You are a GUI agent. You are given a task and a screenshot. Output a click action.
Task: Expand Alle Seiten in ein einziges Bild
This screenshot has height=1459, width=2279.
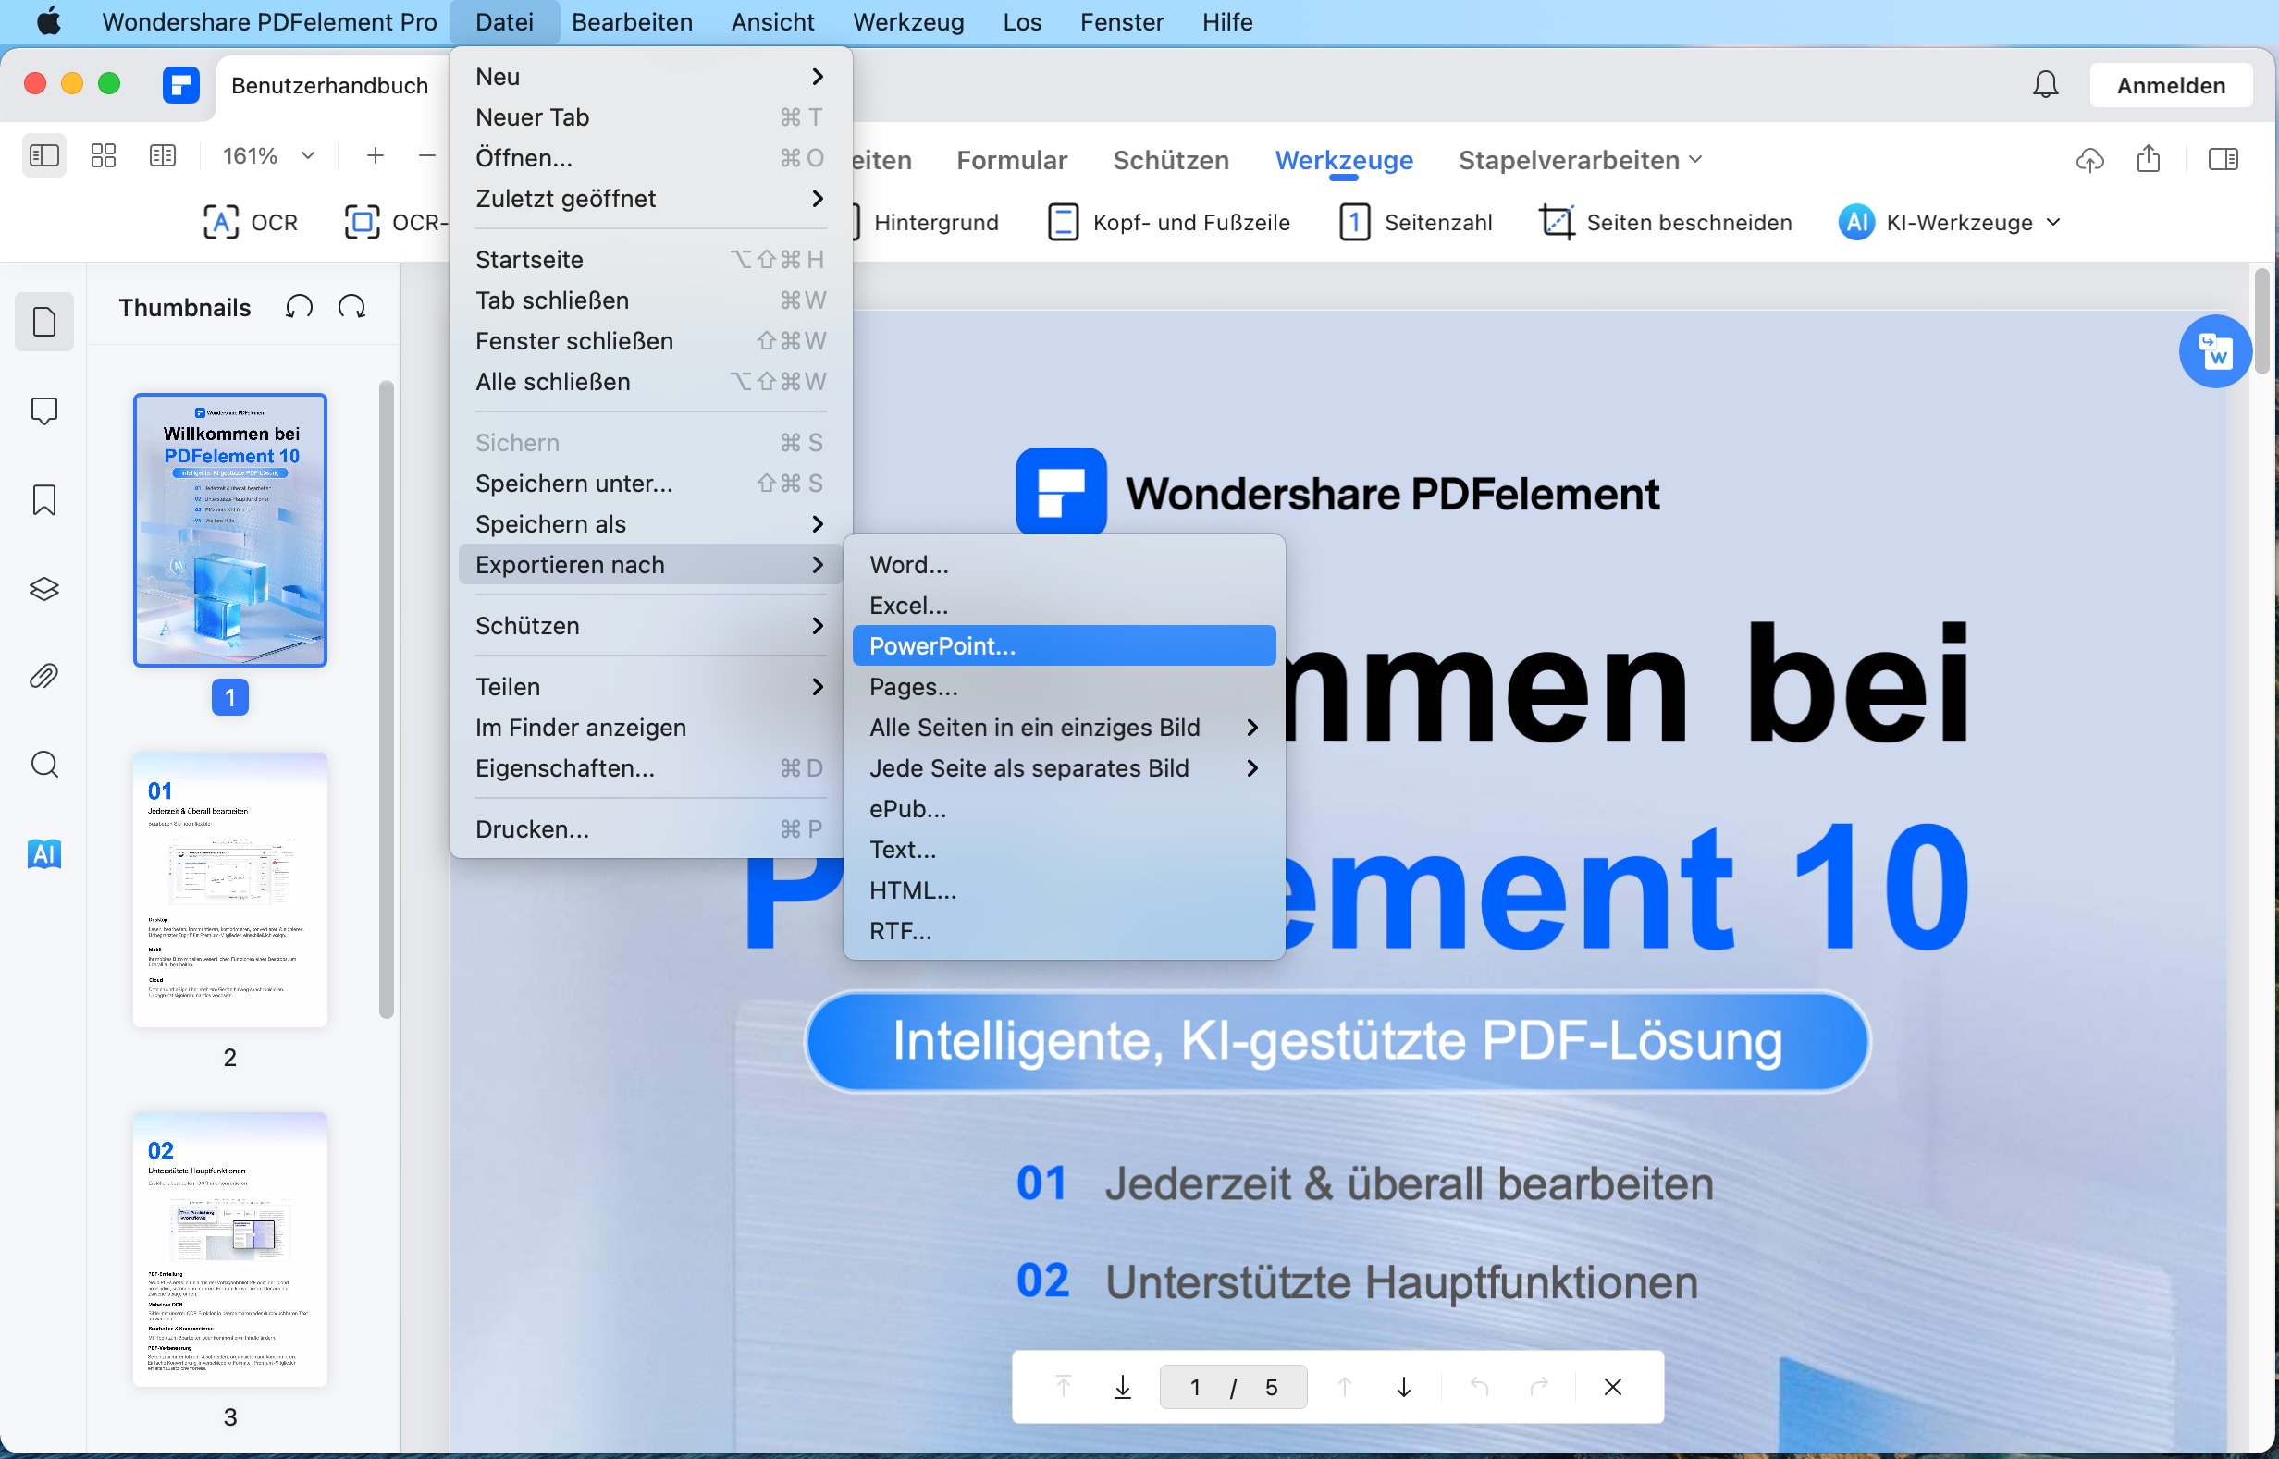[x=1065, y=728]
